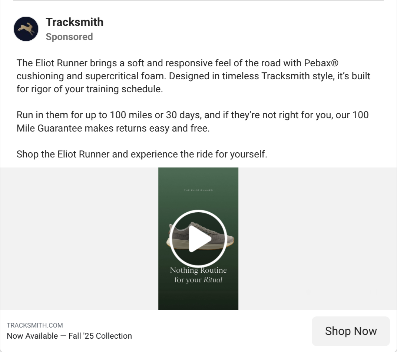Click the "Now Available — Fall '25 Collection" headline
This screenshot has height=352, width=397.
coord(69,336)
